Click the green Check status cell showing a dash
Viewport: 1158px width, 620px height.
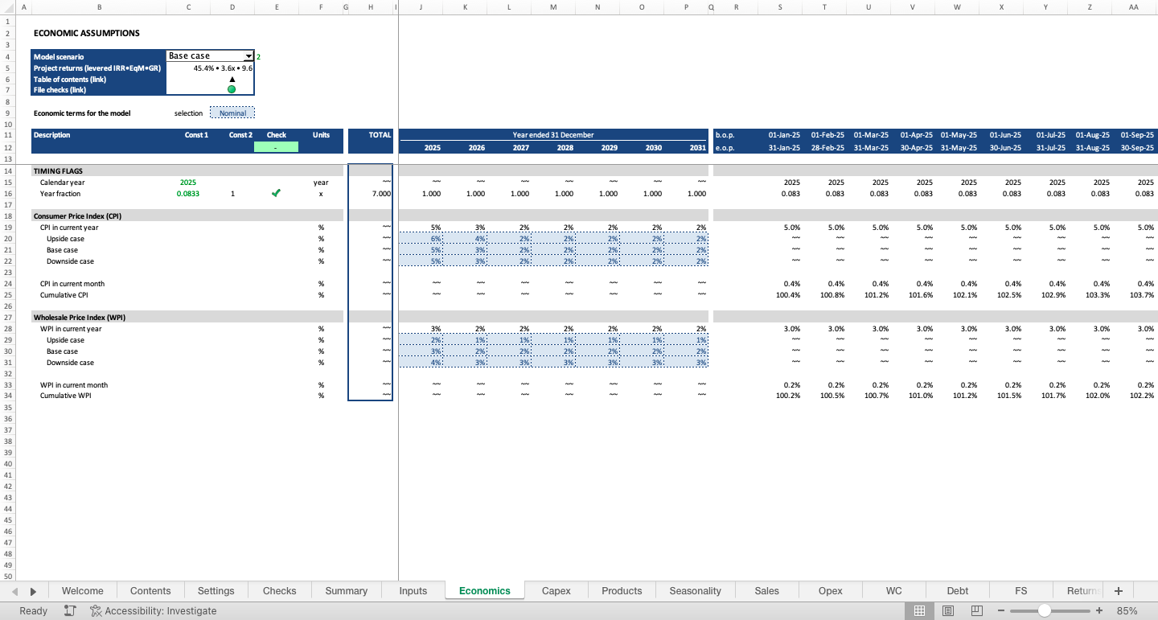click(276, 147)
